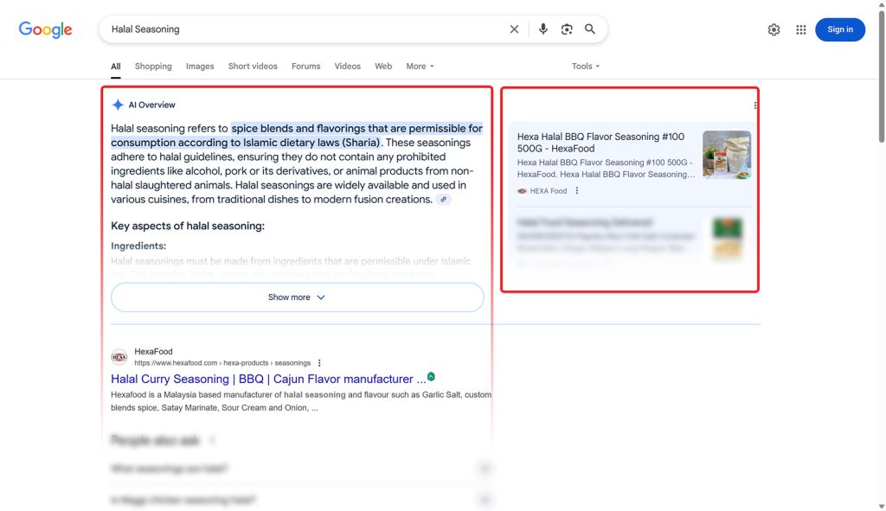The width and height of the screenshot is (886, 511).
Task: Click the scrollbar down arrow
Action: pyautogui.click(x=881, y=507)
